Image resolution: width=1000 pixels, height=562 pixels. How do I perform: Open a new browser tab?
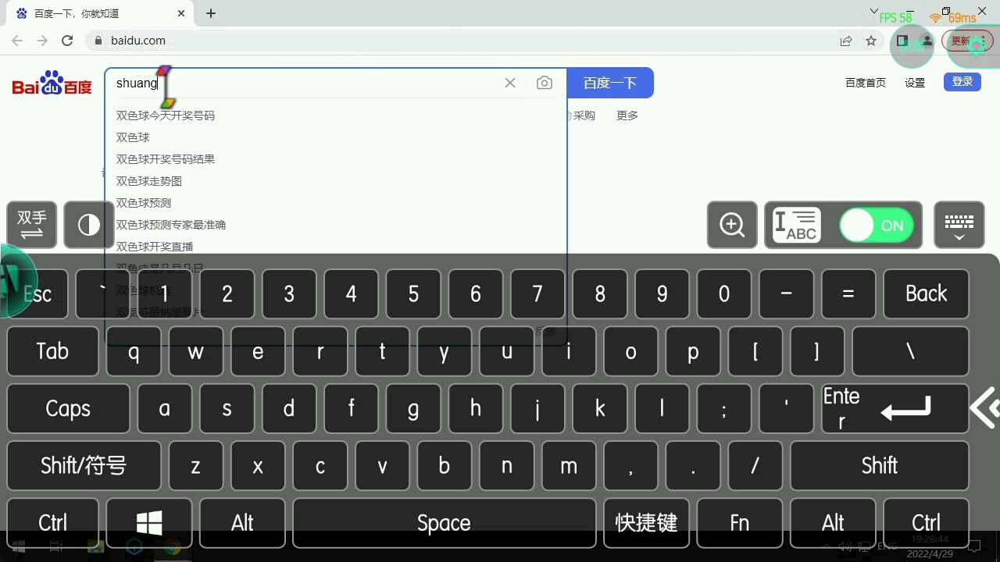211,13
